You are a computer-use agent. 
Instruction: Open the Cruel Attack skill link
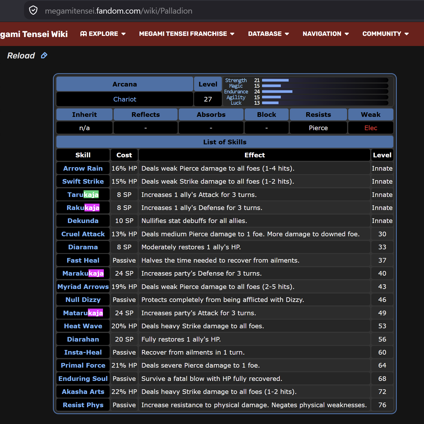(x=83, y=234)
